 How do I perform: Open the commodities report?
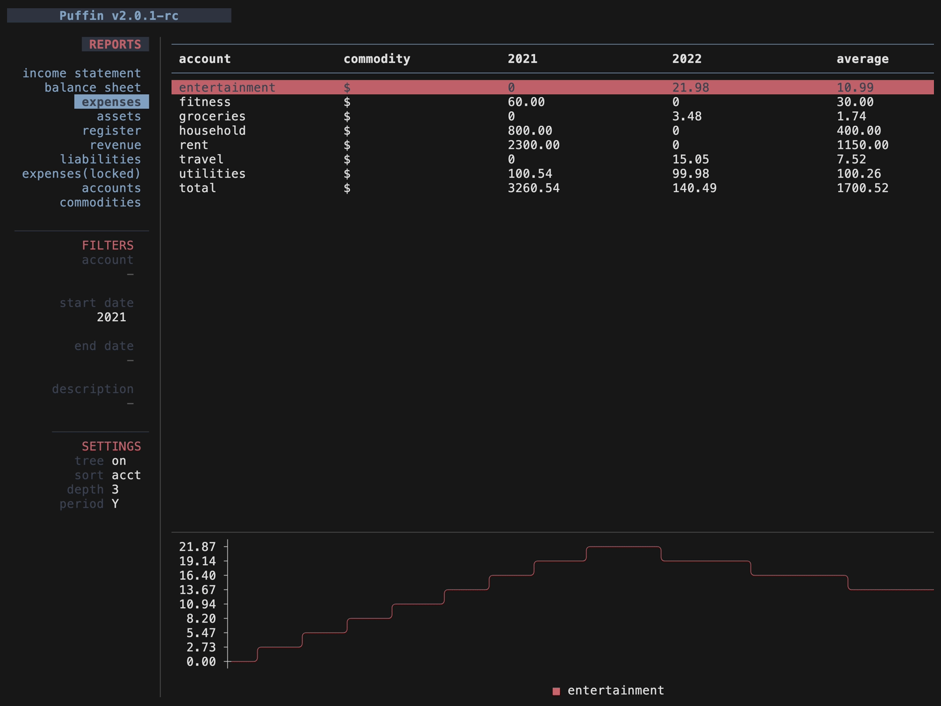click(100, 202)
